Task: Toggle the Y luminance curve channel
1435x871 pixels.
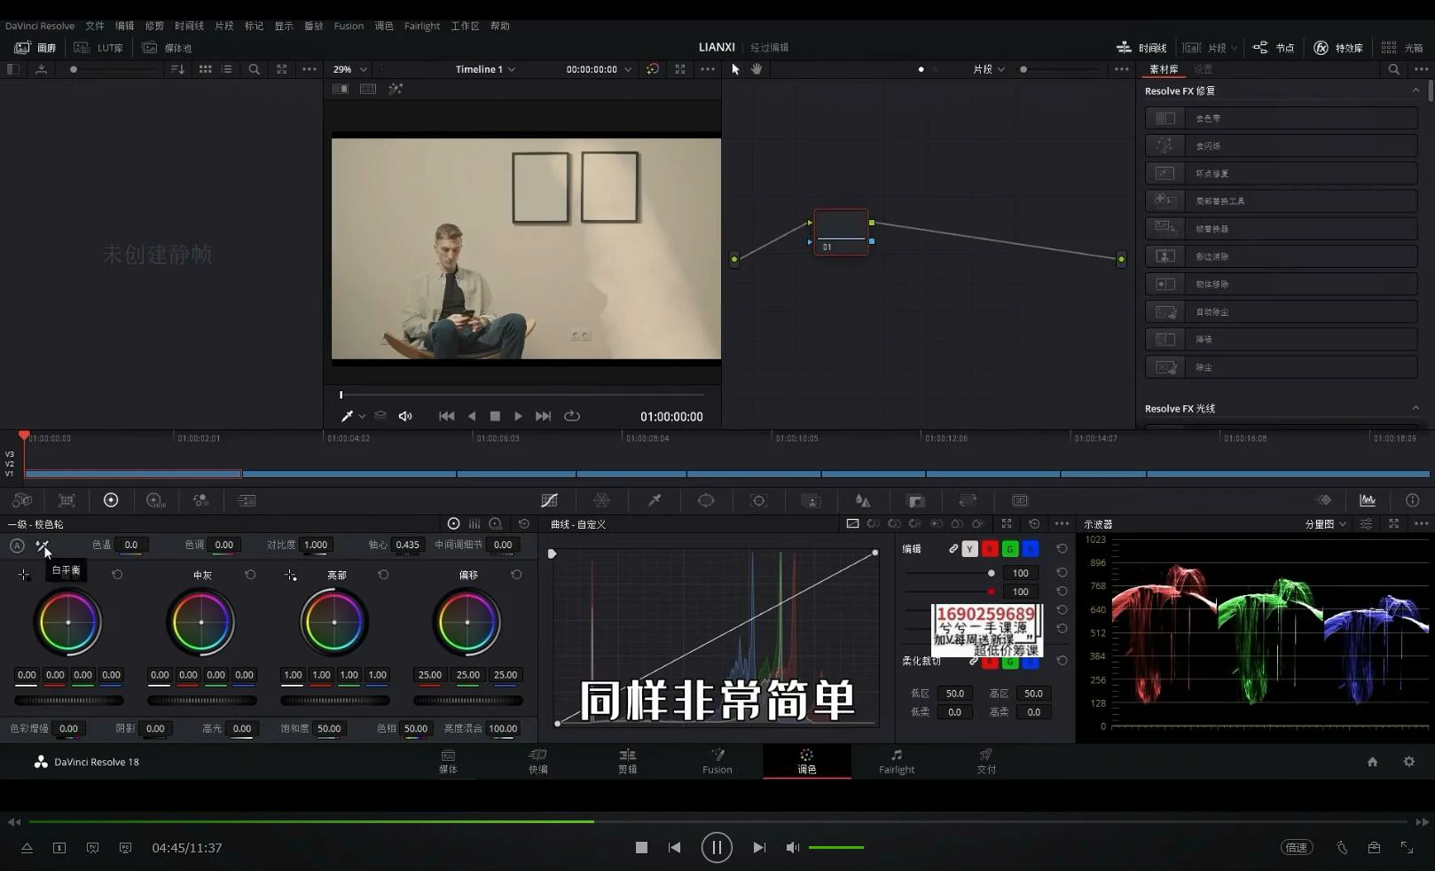Action: click(969, 549)
